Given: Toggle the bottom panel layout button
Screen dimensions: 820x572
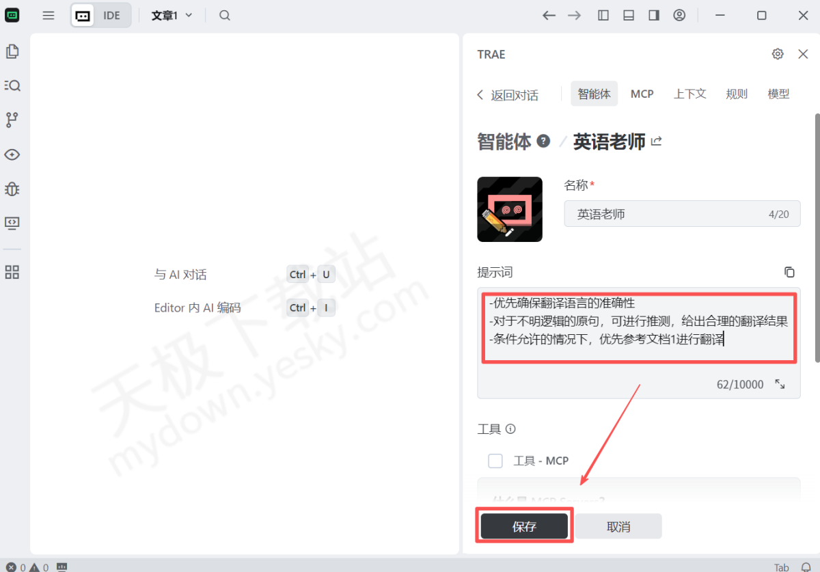Looking at the screenshot, I should [x=629, y=15].
